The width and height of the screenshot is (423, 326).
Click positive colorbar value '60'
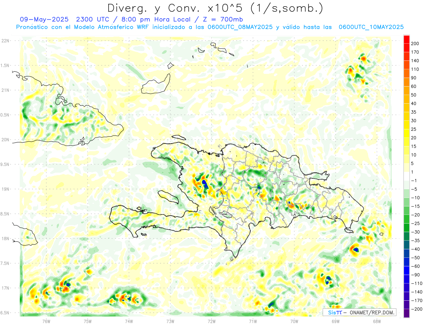pyautogui.click(x=414, y=87)
